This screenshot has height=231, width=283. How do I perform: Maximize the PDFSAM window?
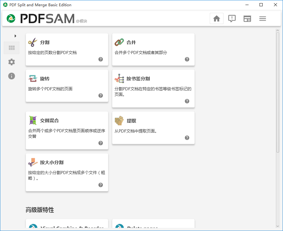261,5
